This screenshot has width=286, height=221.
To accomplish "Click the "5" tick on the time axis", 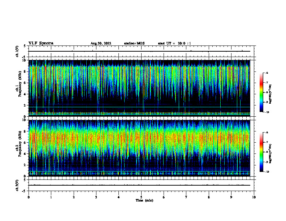I will [141, 197].
